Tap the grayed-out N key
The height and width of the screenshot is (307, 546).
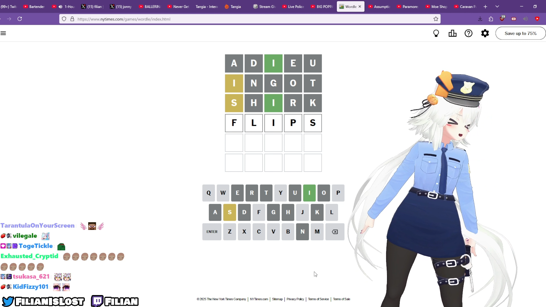point(302,232)
